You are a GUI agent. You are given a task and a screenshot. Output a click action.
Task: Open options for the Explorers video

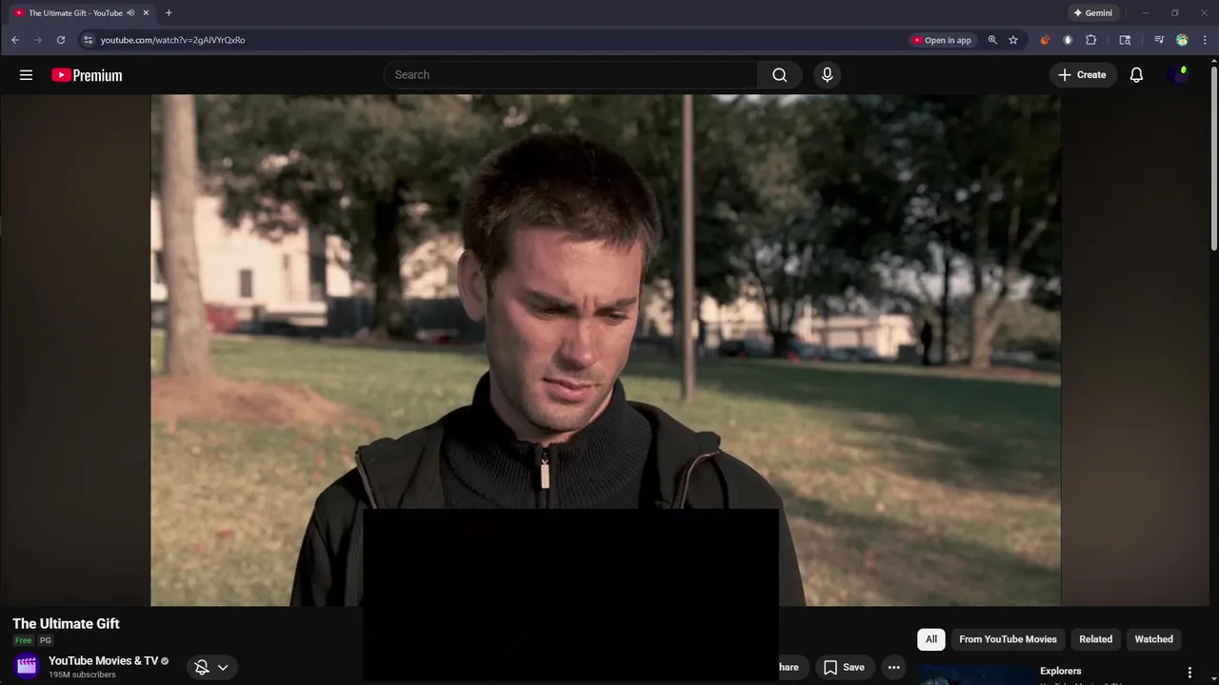tap(1189, 673)
